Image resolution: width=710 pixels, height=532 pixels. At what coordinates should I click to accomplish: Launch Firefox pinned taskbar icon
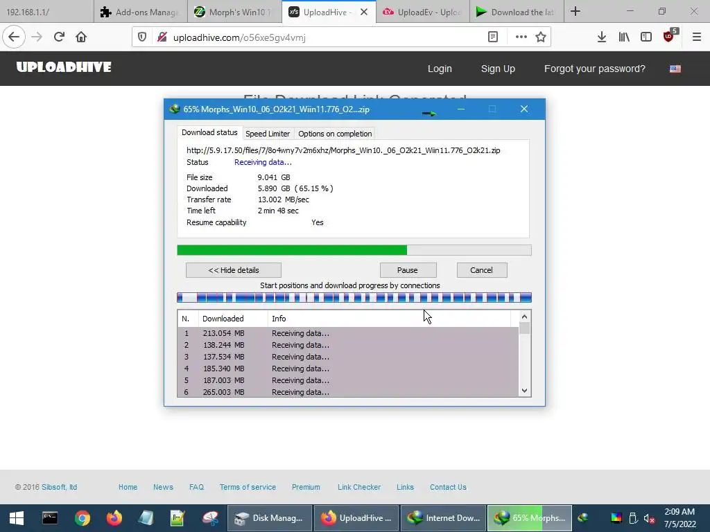click(x=114, y=518)
